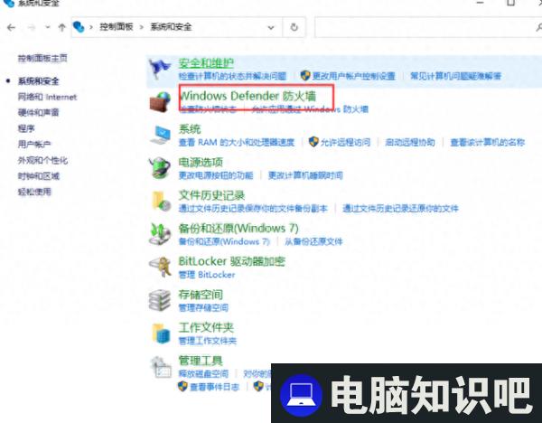The height and width of the screenshot is (423, 542).
Task: Click 更改计算机睡眠时间
Action: [x=305, y=175]
